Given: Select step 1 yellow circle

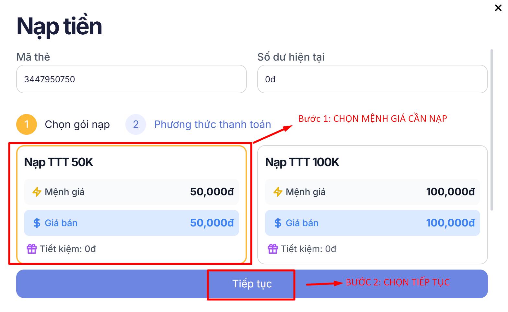Looking at the screenshot, I should pos(27,124).
